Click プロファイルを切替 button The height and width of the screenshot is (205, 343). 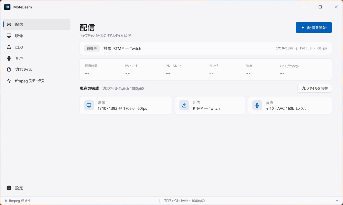point(315,88)
